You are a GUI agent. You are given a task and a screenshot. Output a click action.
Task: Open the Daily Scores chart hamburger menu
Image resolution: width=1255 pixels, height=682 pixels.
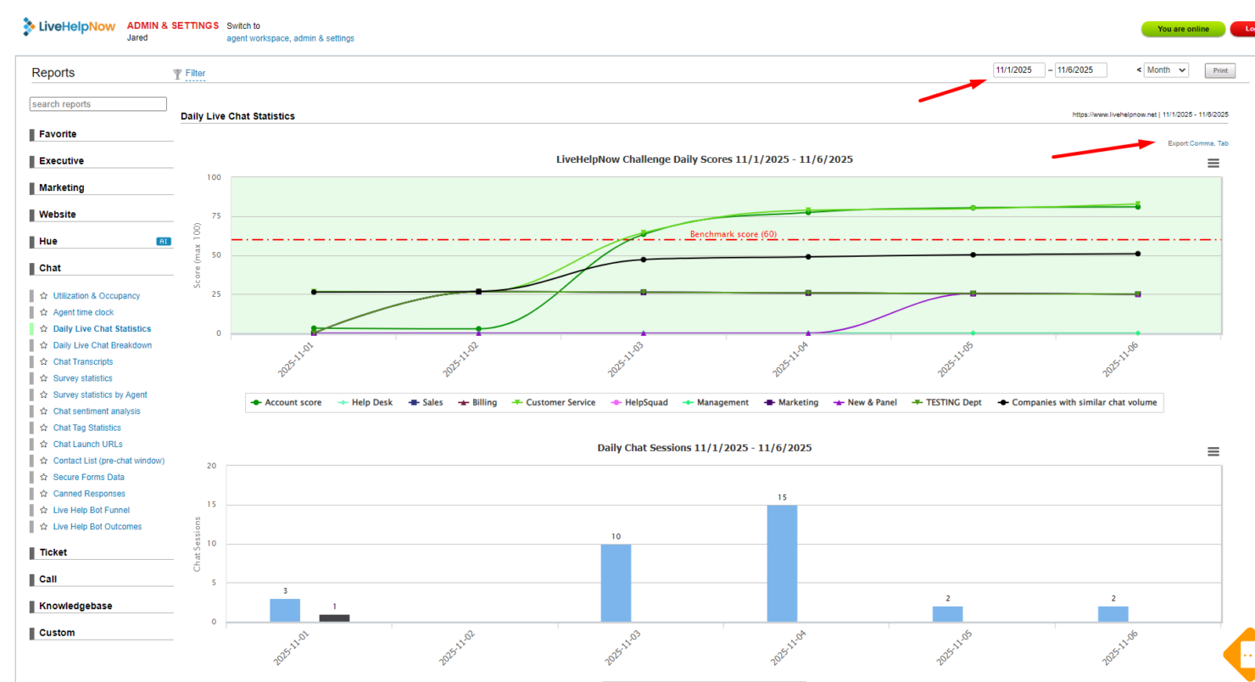pyautogui.click(x=1213, y=164)
